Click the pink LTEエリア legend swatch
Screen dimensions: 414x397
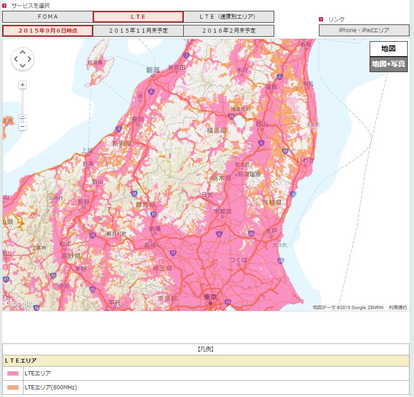coord(13,373)
